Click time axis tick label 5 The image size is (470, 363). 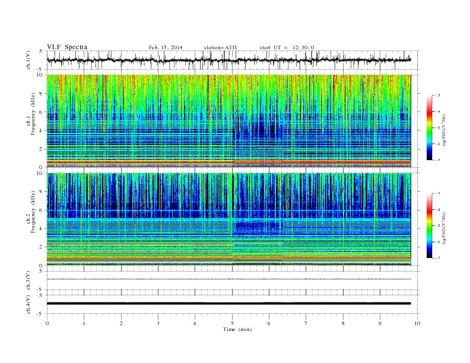[x=232, y=323]
